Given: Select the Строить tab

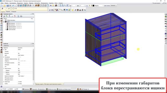Looking at the screenshot, I should click(x=3, y=12).
